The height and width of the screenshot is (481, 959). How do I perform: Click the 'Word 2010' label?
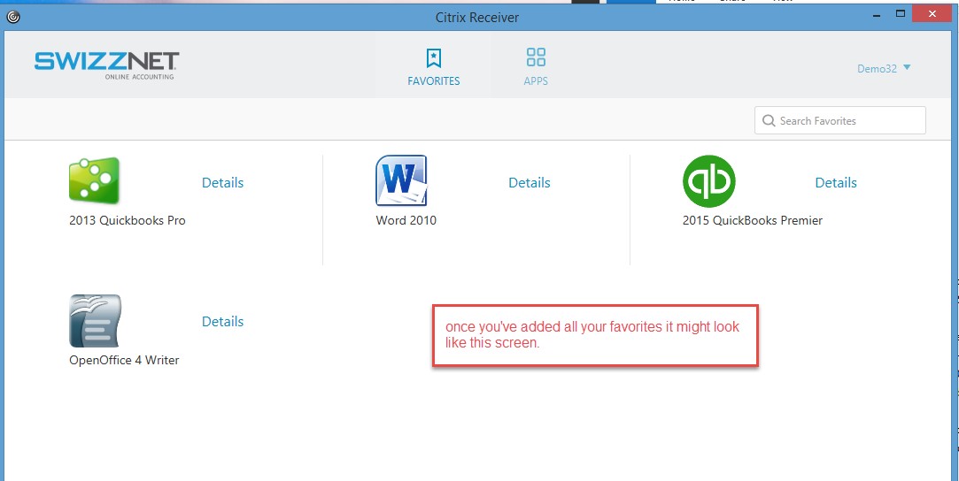406,220
